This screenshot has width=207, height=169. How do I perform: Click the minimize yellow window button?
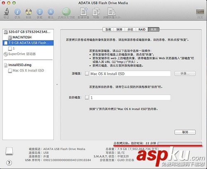pyautogui.click(x=9, y=3)
